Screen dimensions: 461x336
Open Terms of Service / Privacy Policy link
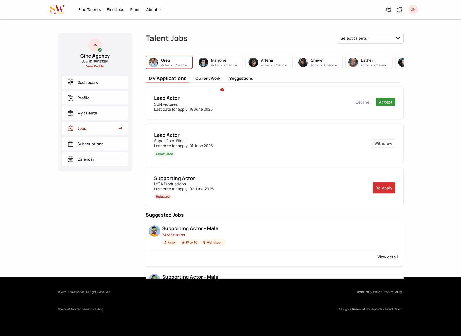(x=379, y=292)
